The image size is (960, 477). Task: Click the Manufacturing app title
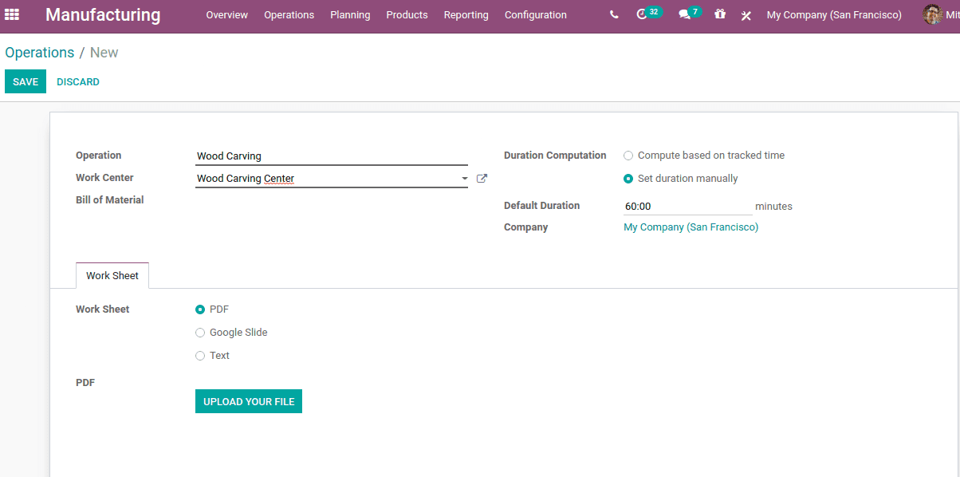[103, 15]
